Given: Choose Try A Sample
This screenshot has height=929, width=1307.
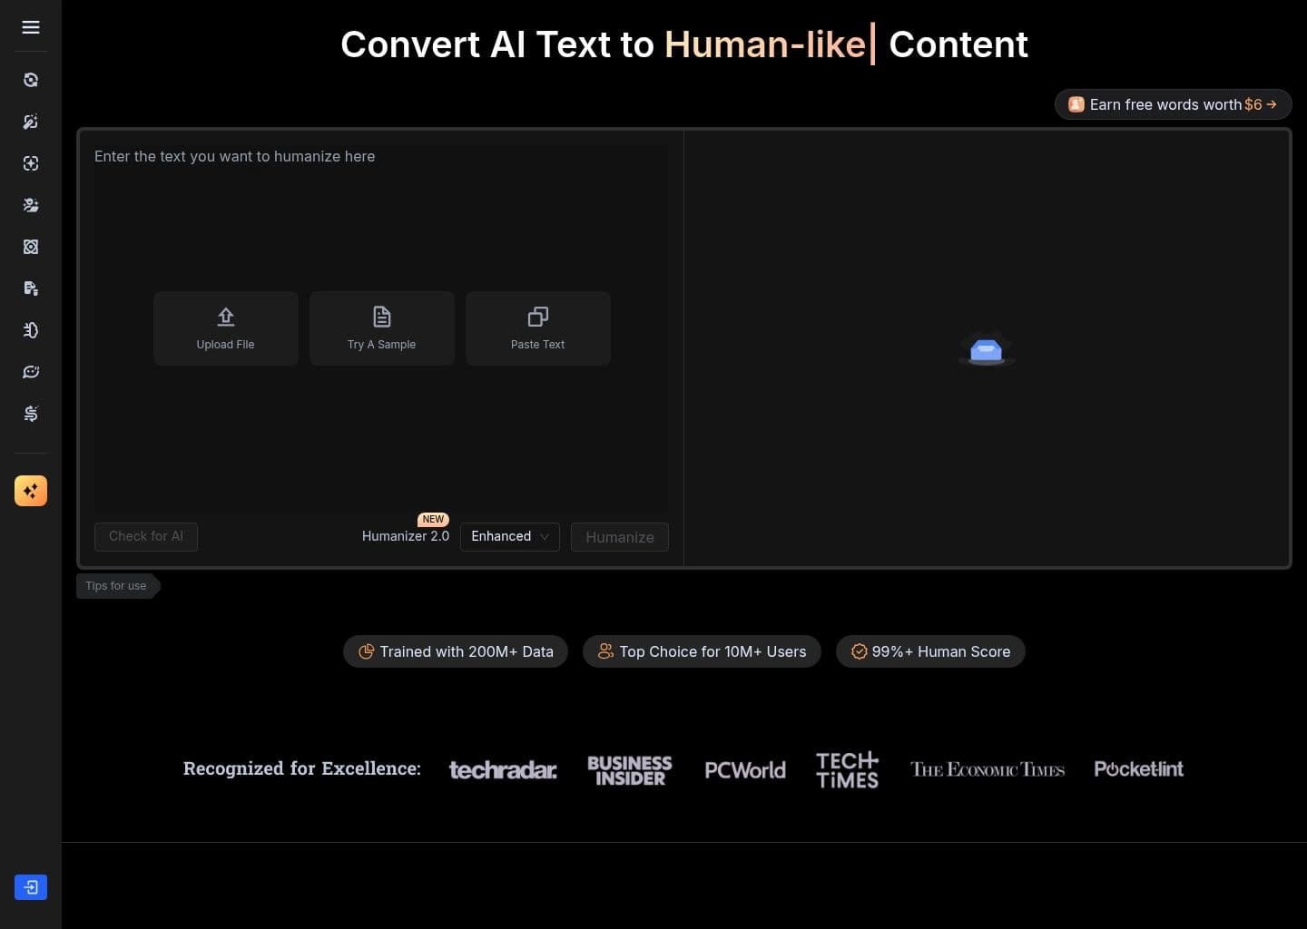Looking at the screenshot, I should click(x=382, y=328).
